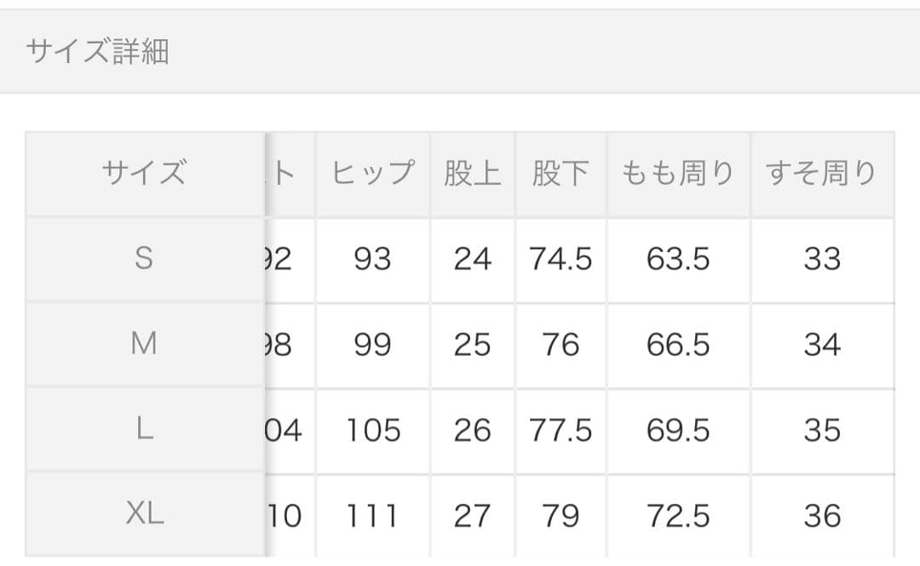Select inseam value 74.5 in S row

[561, 259]
